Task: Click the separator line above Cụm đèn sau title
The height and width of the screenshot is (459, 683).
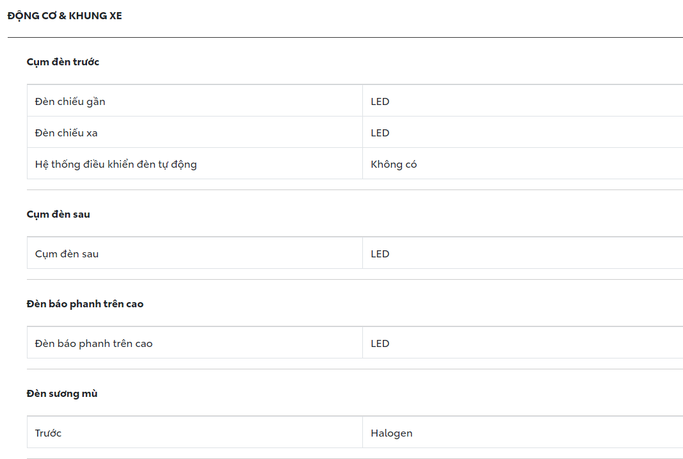Action: point(355,190)
